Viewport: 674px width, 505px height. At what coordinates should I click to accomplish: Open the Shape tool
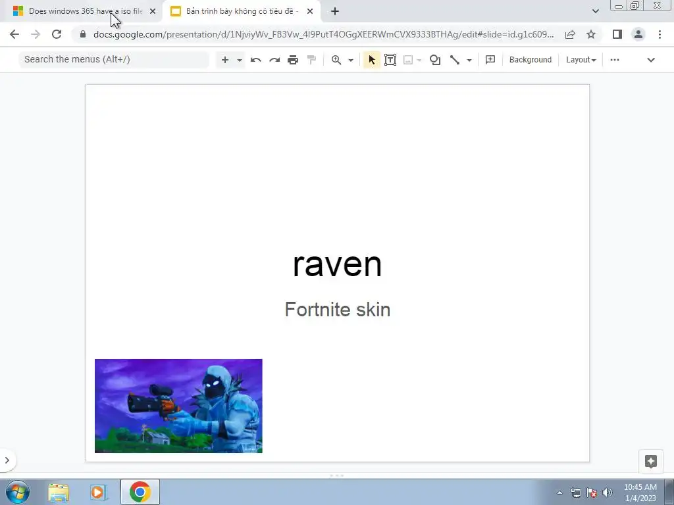(435, 60)
